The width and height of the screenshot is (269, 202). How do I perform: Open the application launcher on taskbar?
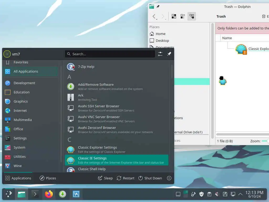pyautogui.click(x=9, y=194)
